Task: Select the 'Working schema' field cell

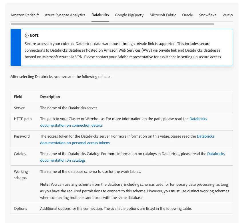Action: pyautogui.click(x=21, y=175)
